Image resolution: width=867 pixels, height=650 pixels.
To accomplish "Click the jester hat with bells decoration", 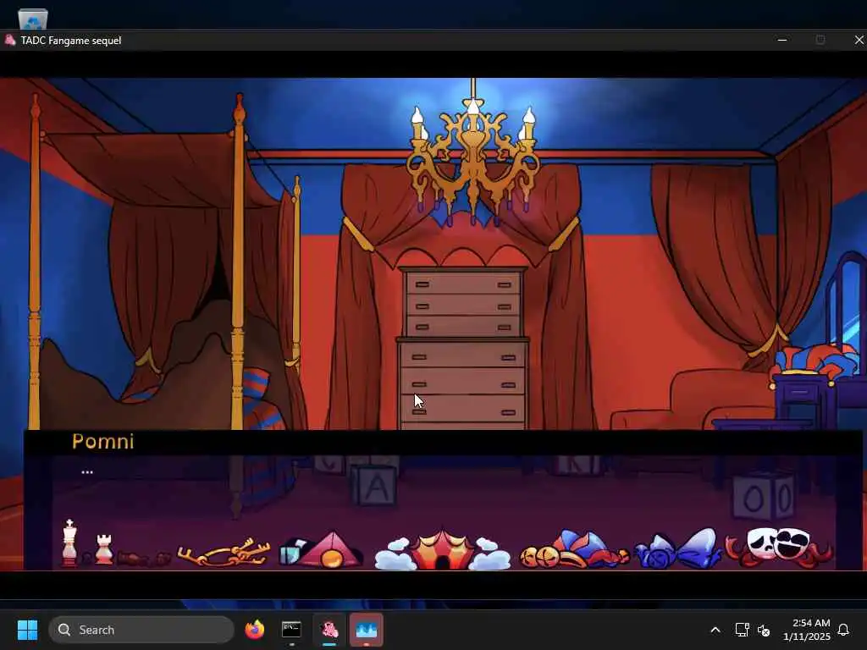I will pos(574,549).
